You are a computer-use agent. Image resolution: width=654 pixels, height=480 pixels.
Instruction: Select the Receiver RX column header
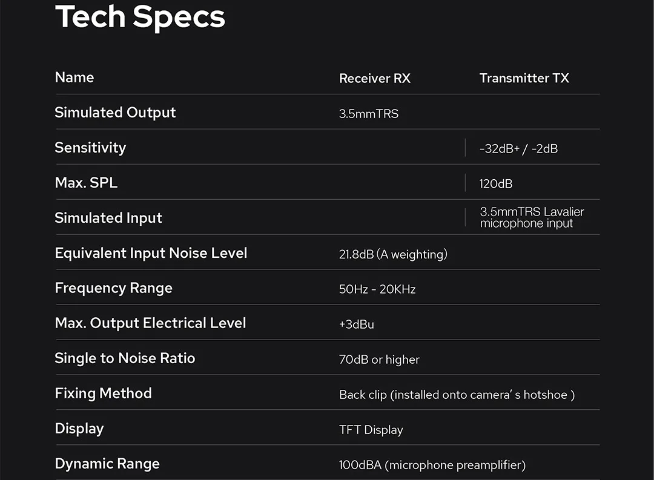click(375, 79)
